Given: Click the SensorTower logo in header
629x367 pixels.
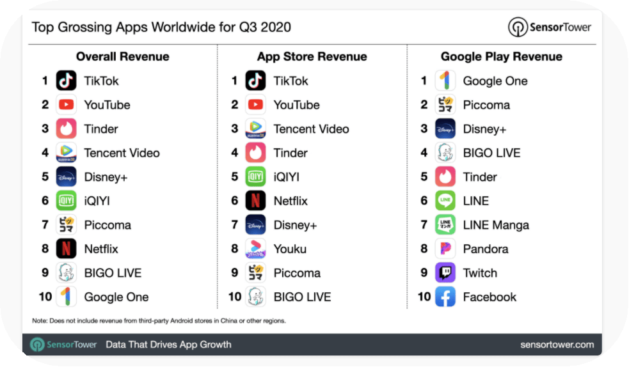Looking at the screenshot, I should [x=550, y=27].
